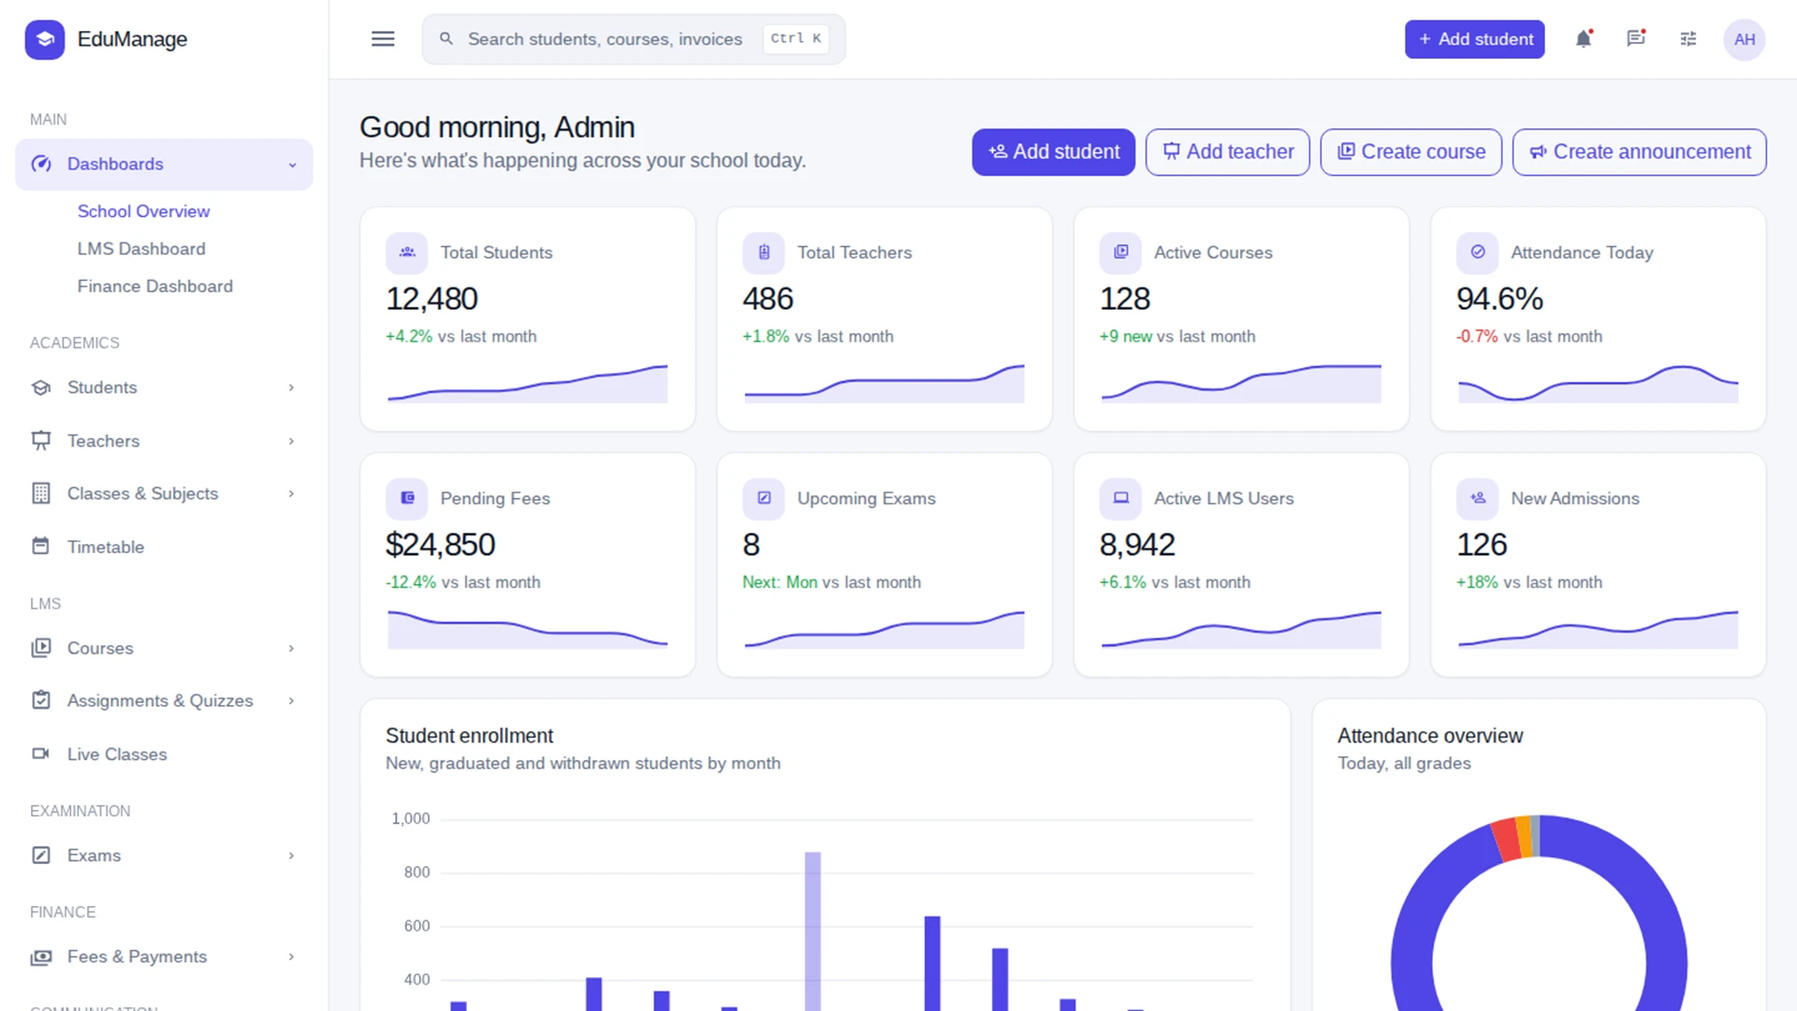Click the red attendance donut segment
1797x1011 pixels.
[1505, 840]
